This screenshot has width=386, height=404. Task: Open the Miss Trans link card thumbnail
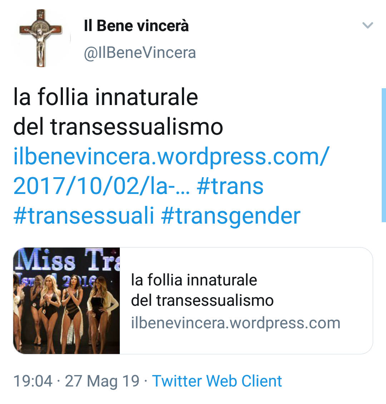coord(66,301)
